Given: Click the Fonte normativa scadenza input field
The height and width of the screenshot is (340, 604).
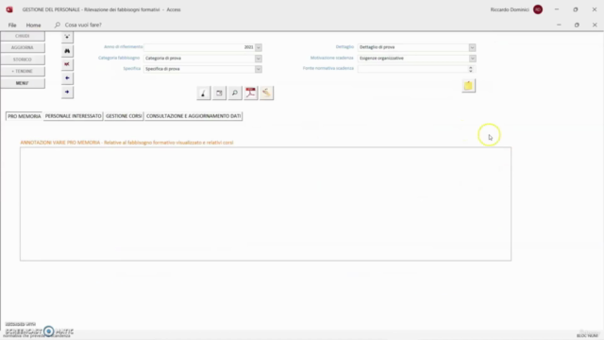Looking at the screenshot, I should click(412, 69).
